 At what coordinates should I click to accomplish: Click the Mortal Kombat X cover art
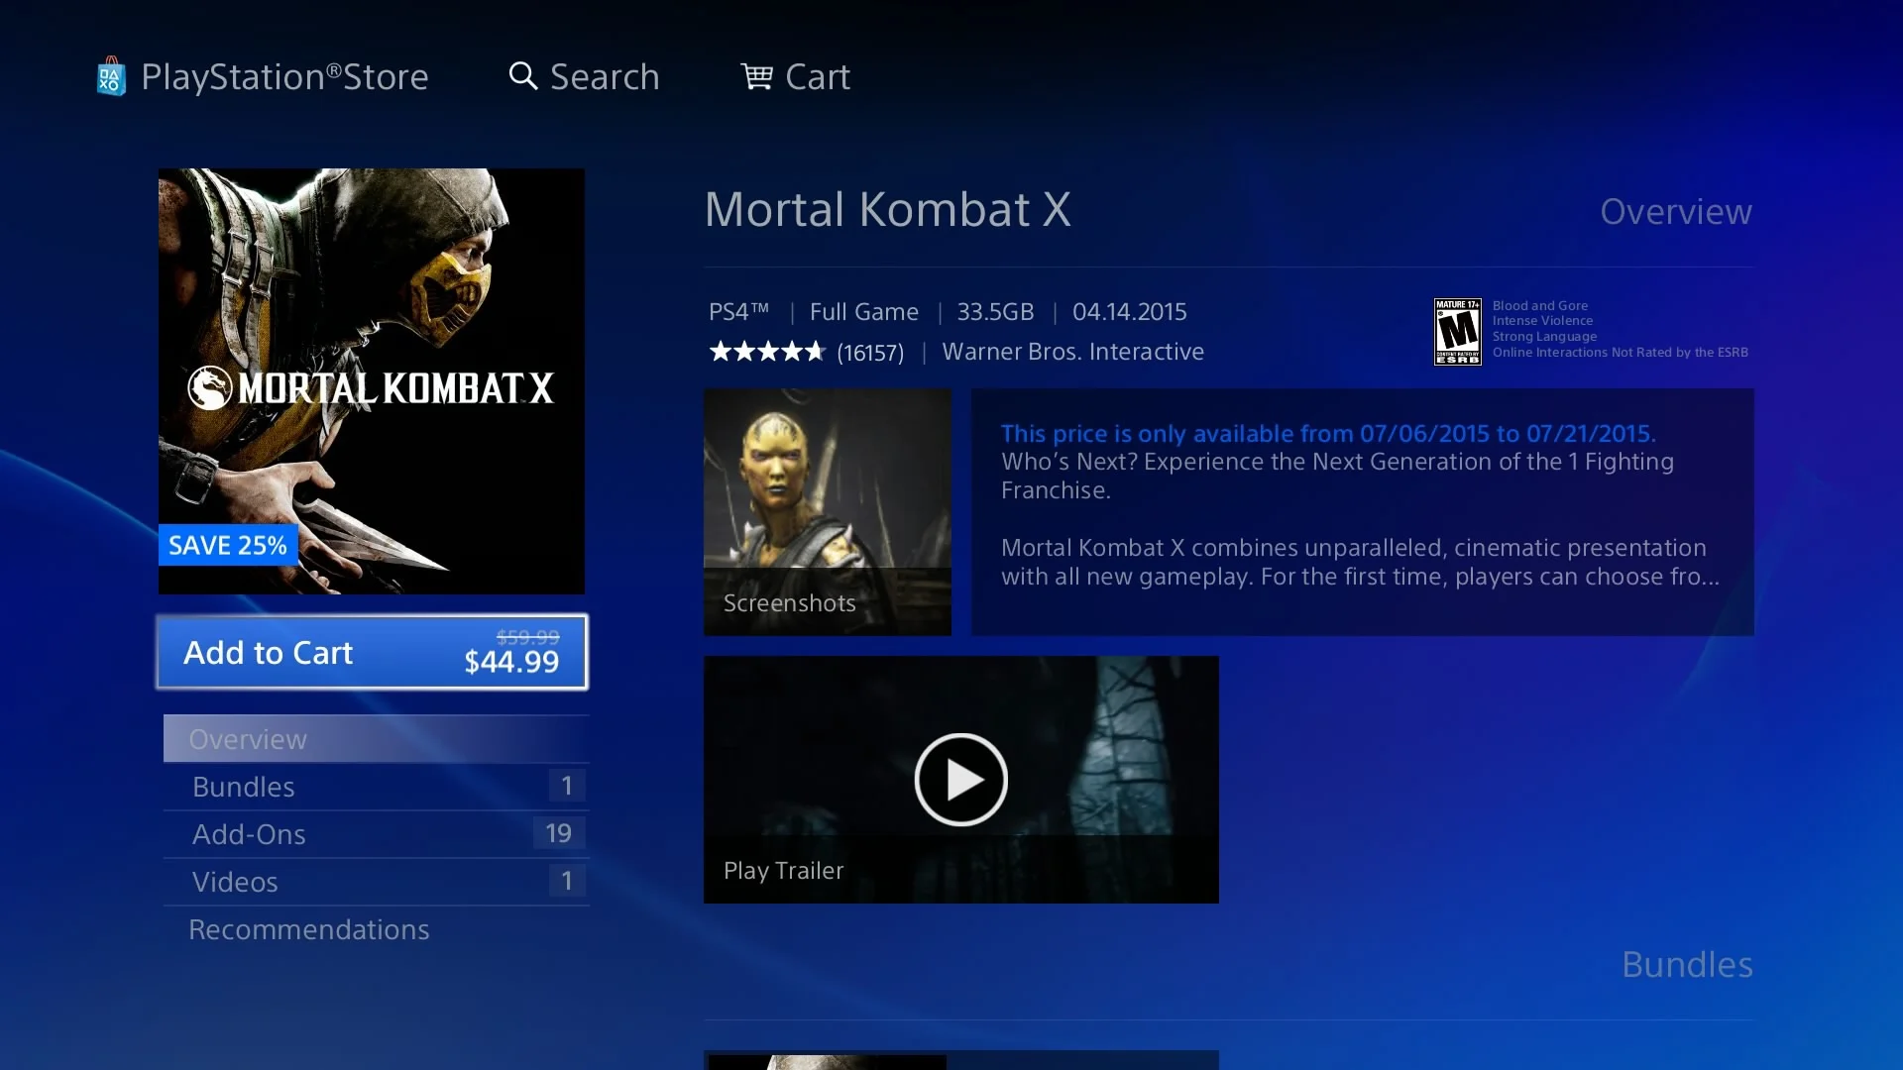click(x=372, y=381)
